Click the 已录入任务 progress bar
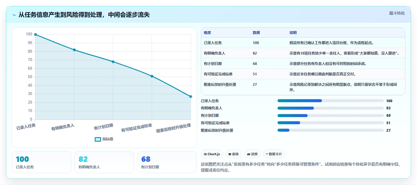The height and width of the screenshot is (185, 417). tap(331, 101)
